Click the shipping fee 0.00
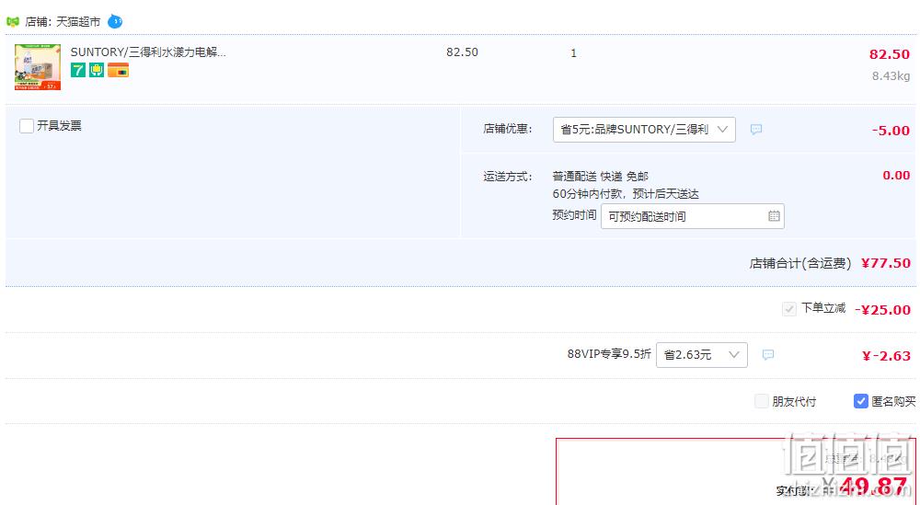 coord(896,175)
